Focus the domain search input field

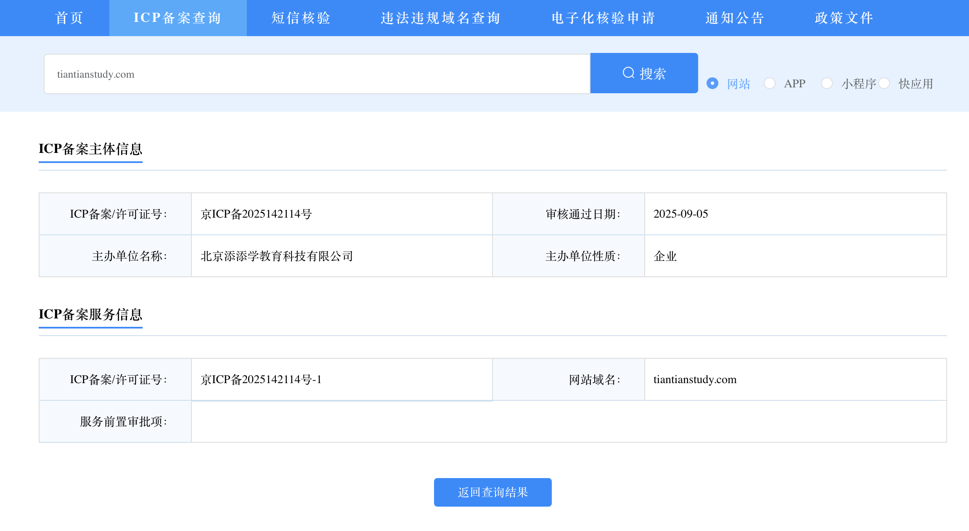coord(317,74)
